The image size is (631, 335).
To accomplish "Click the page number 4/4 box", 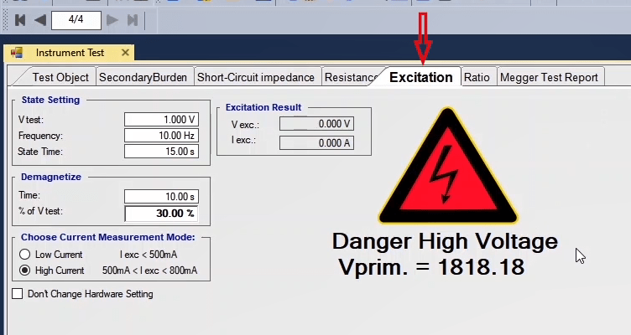I will click(x=76, y=19).
